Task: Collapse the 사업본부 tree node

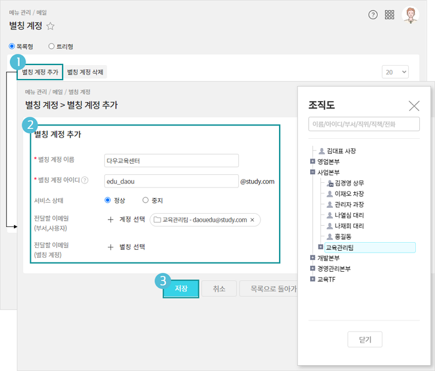Action: [313, 172]
